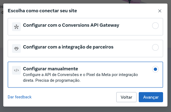Close the site connection dialog with X

(160, 11)
